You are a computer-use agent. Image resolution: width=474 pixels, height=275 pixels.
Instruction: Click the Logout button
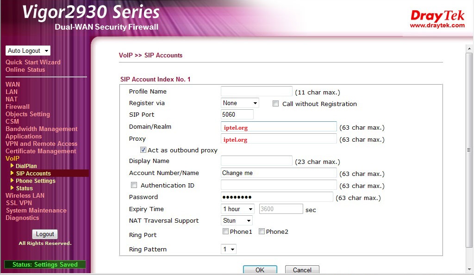pyautogui.click(x=45, y=234)
